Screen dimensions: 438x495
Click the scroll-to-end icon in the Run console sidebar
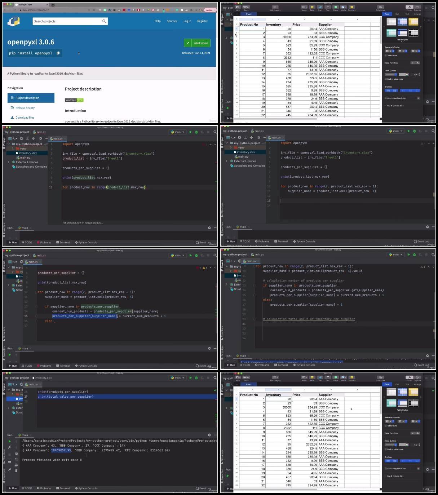pyautogui.click(x=16, y=459)
